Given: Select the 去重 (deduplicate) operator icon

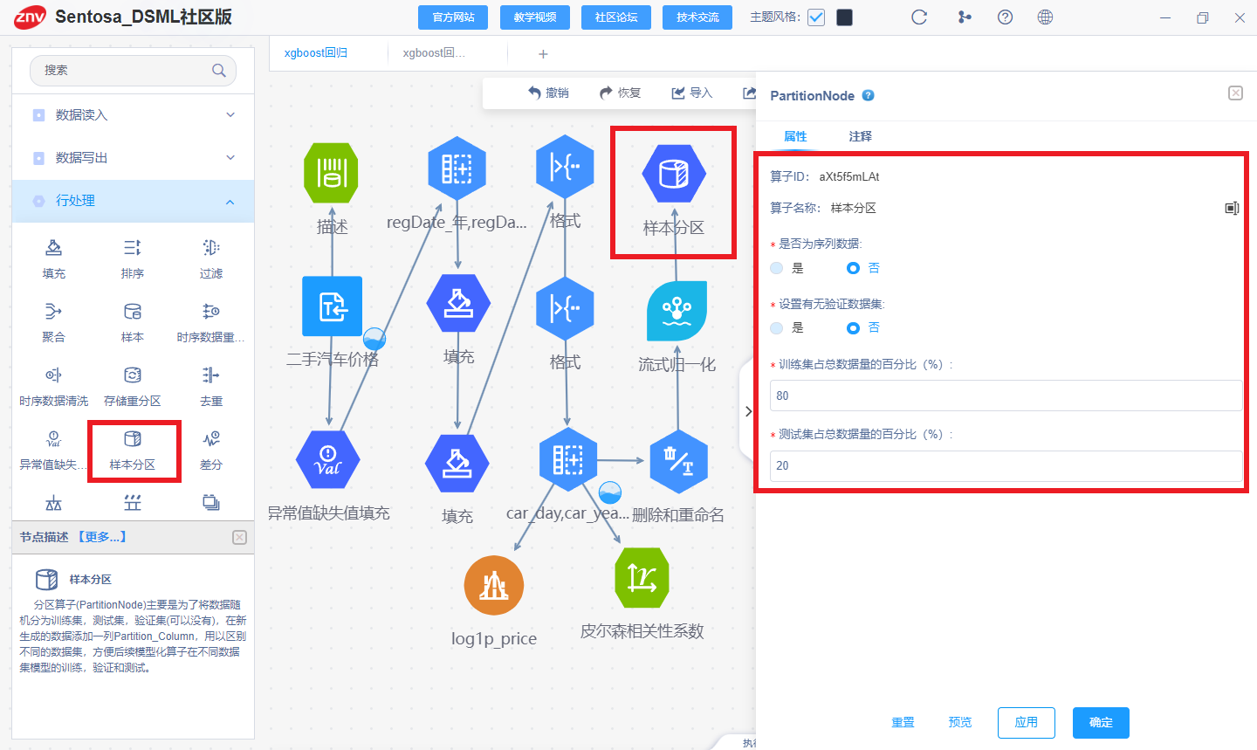Looking at the screenshot, I should [211, 375].
